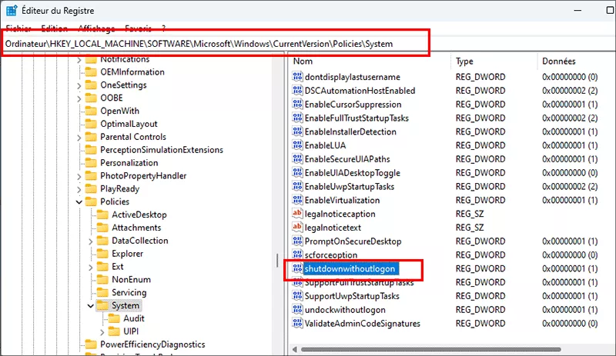Viewport: 616px width, 356px height.
Task: Select the undockwithoutlogon value
Action: coord(344,310)
